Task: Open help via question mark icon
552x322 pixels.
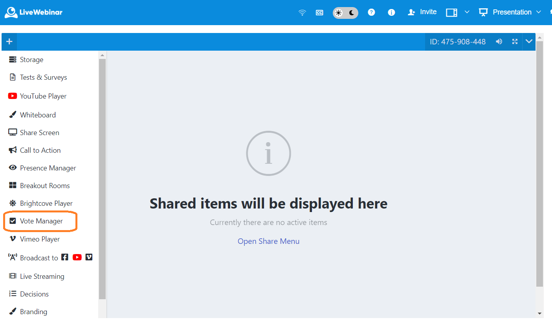Action: [371, 13]
